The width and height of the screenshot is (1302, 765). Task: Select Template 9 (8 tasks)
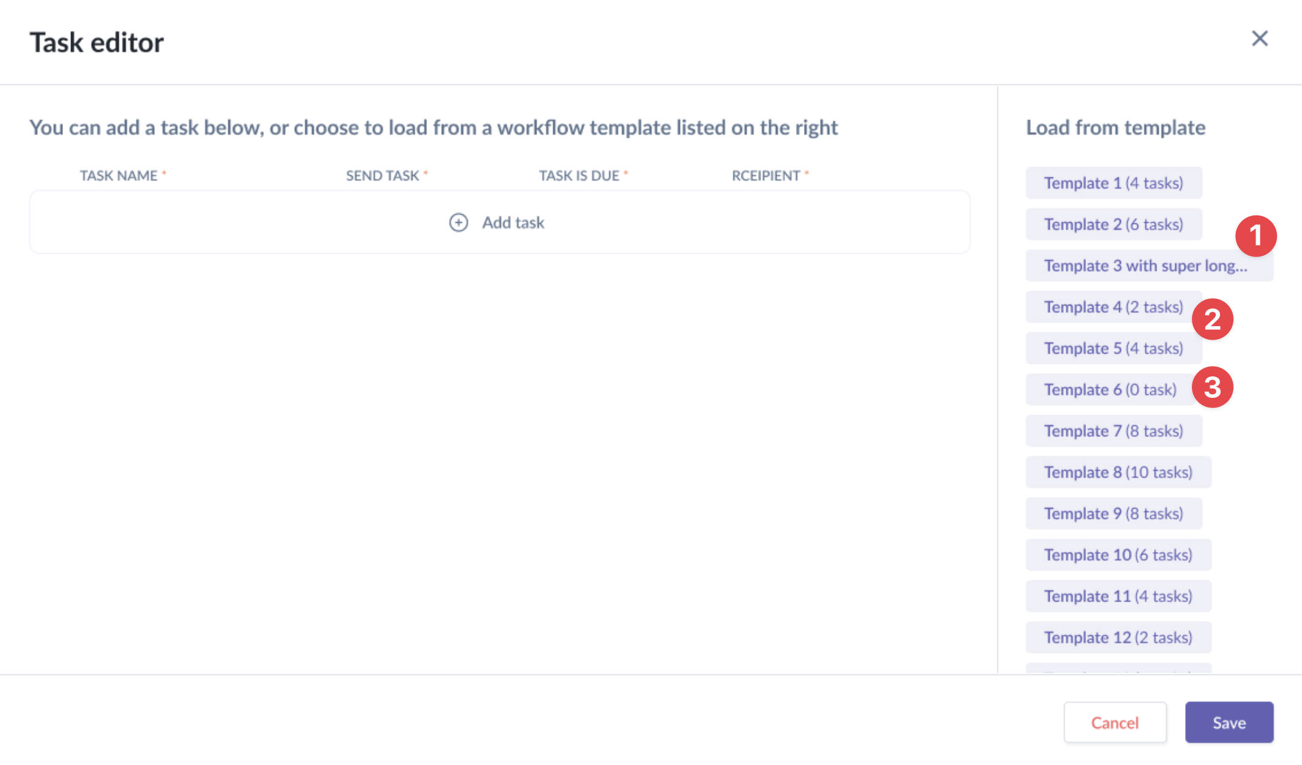(1113, 513)
